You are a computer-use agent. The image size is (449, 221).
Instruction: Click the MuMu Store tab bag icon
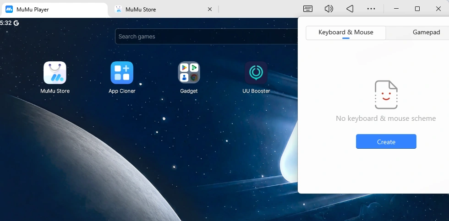[118, 9]
